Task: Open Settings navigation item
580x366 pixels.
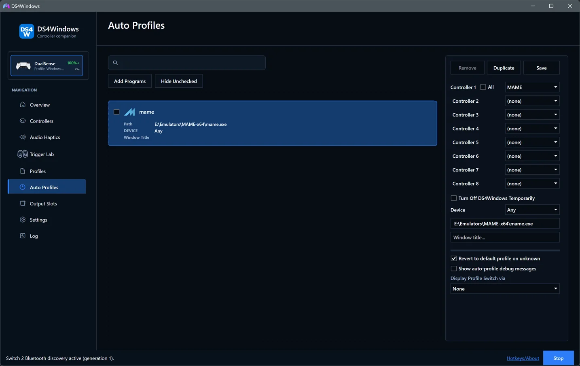Action: pyautogui.click(x=47, y=220)
